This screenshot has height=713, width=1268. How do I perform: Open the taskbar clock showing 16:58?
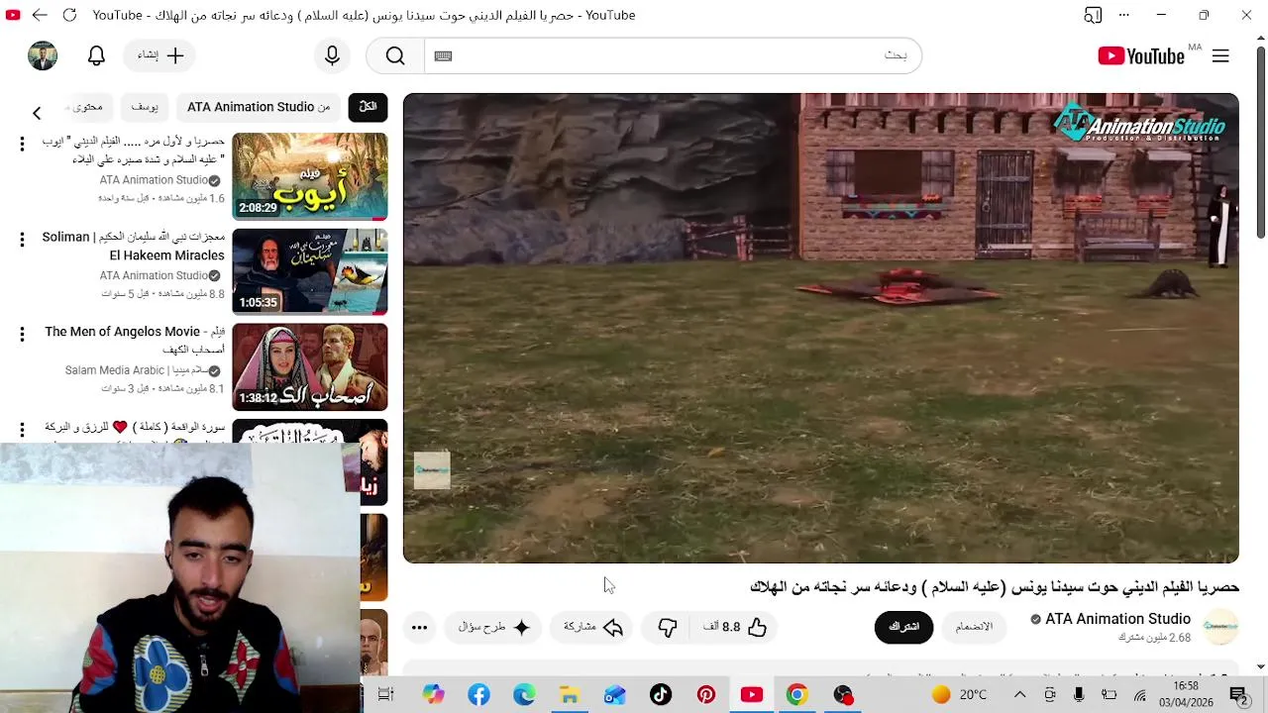point(1186,694)
